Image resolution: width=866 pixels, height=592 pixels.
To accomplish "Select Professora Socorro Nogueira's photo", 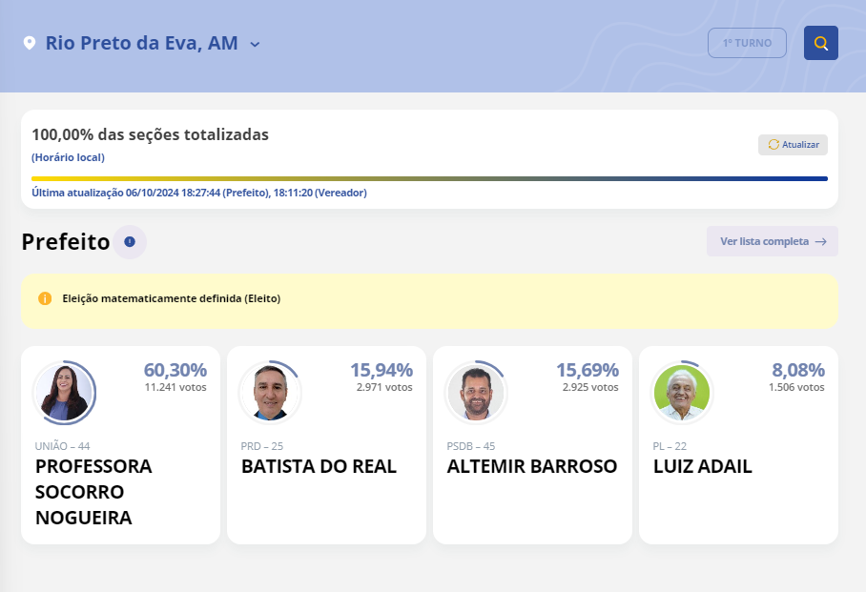I will [65, 393].
